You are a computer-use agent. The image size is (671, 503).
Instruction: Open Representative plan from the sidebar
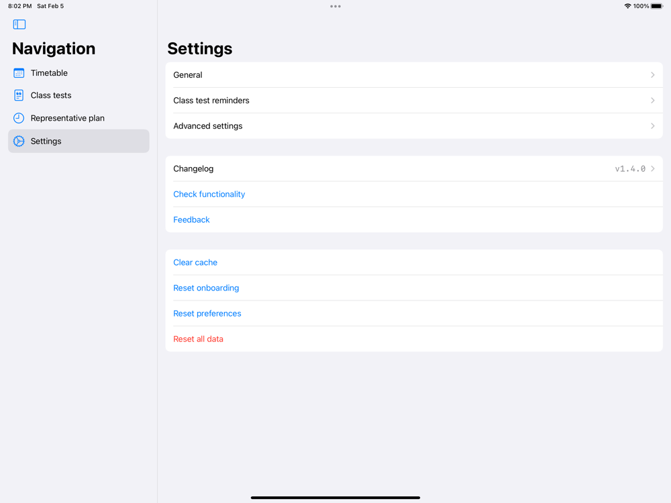click(67, 118)
